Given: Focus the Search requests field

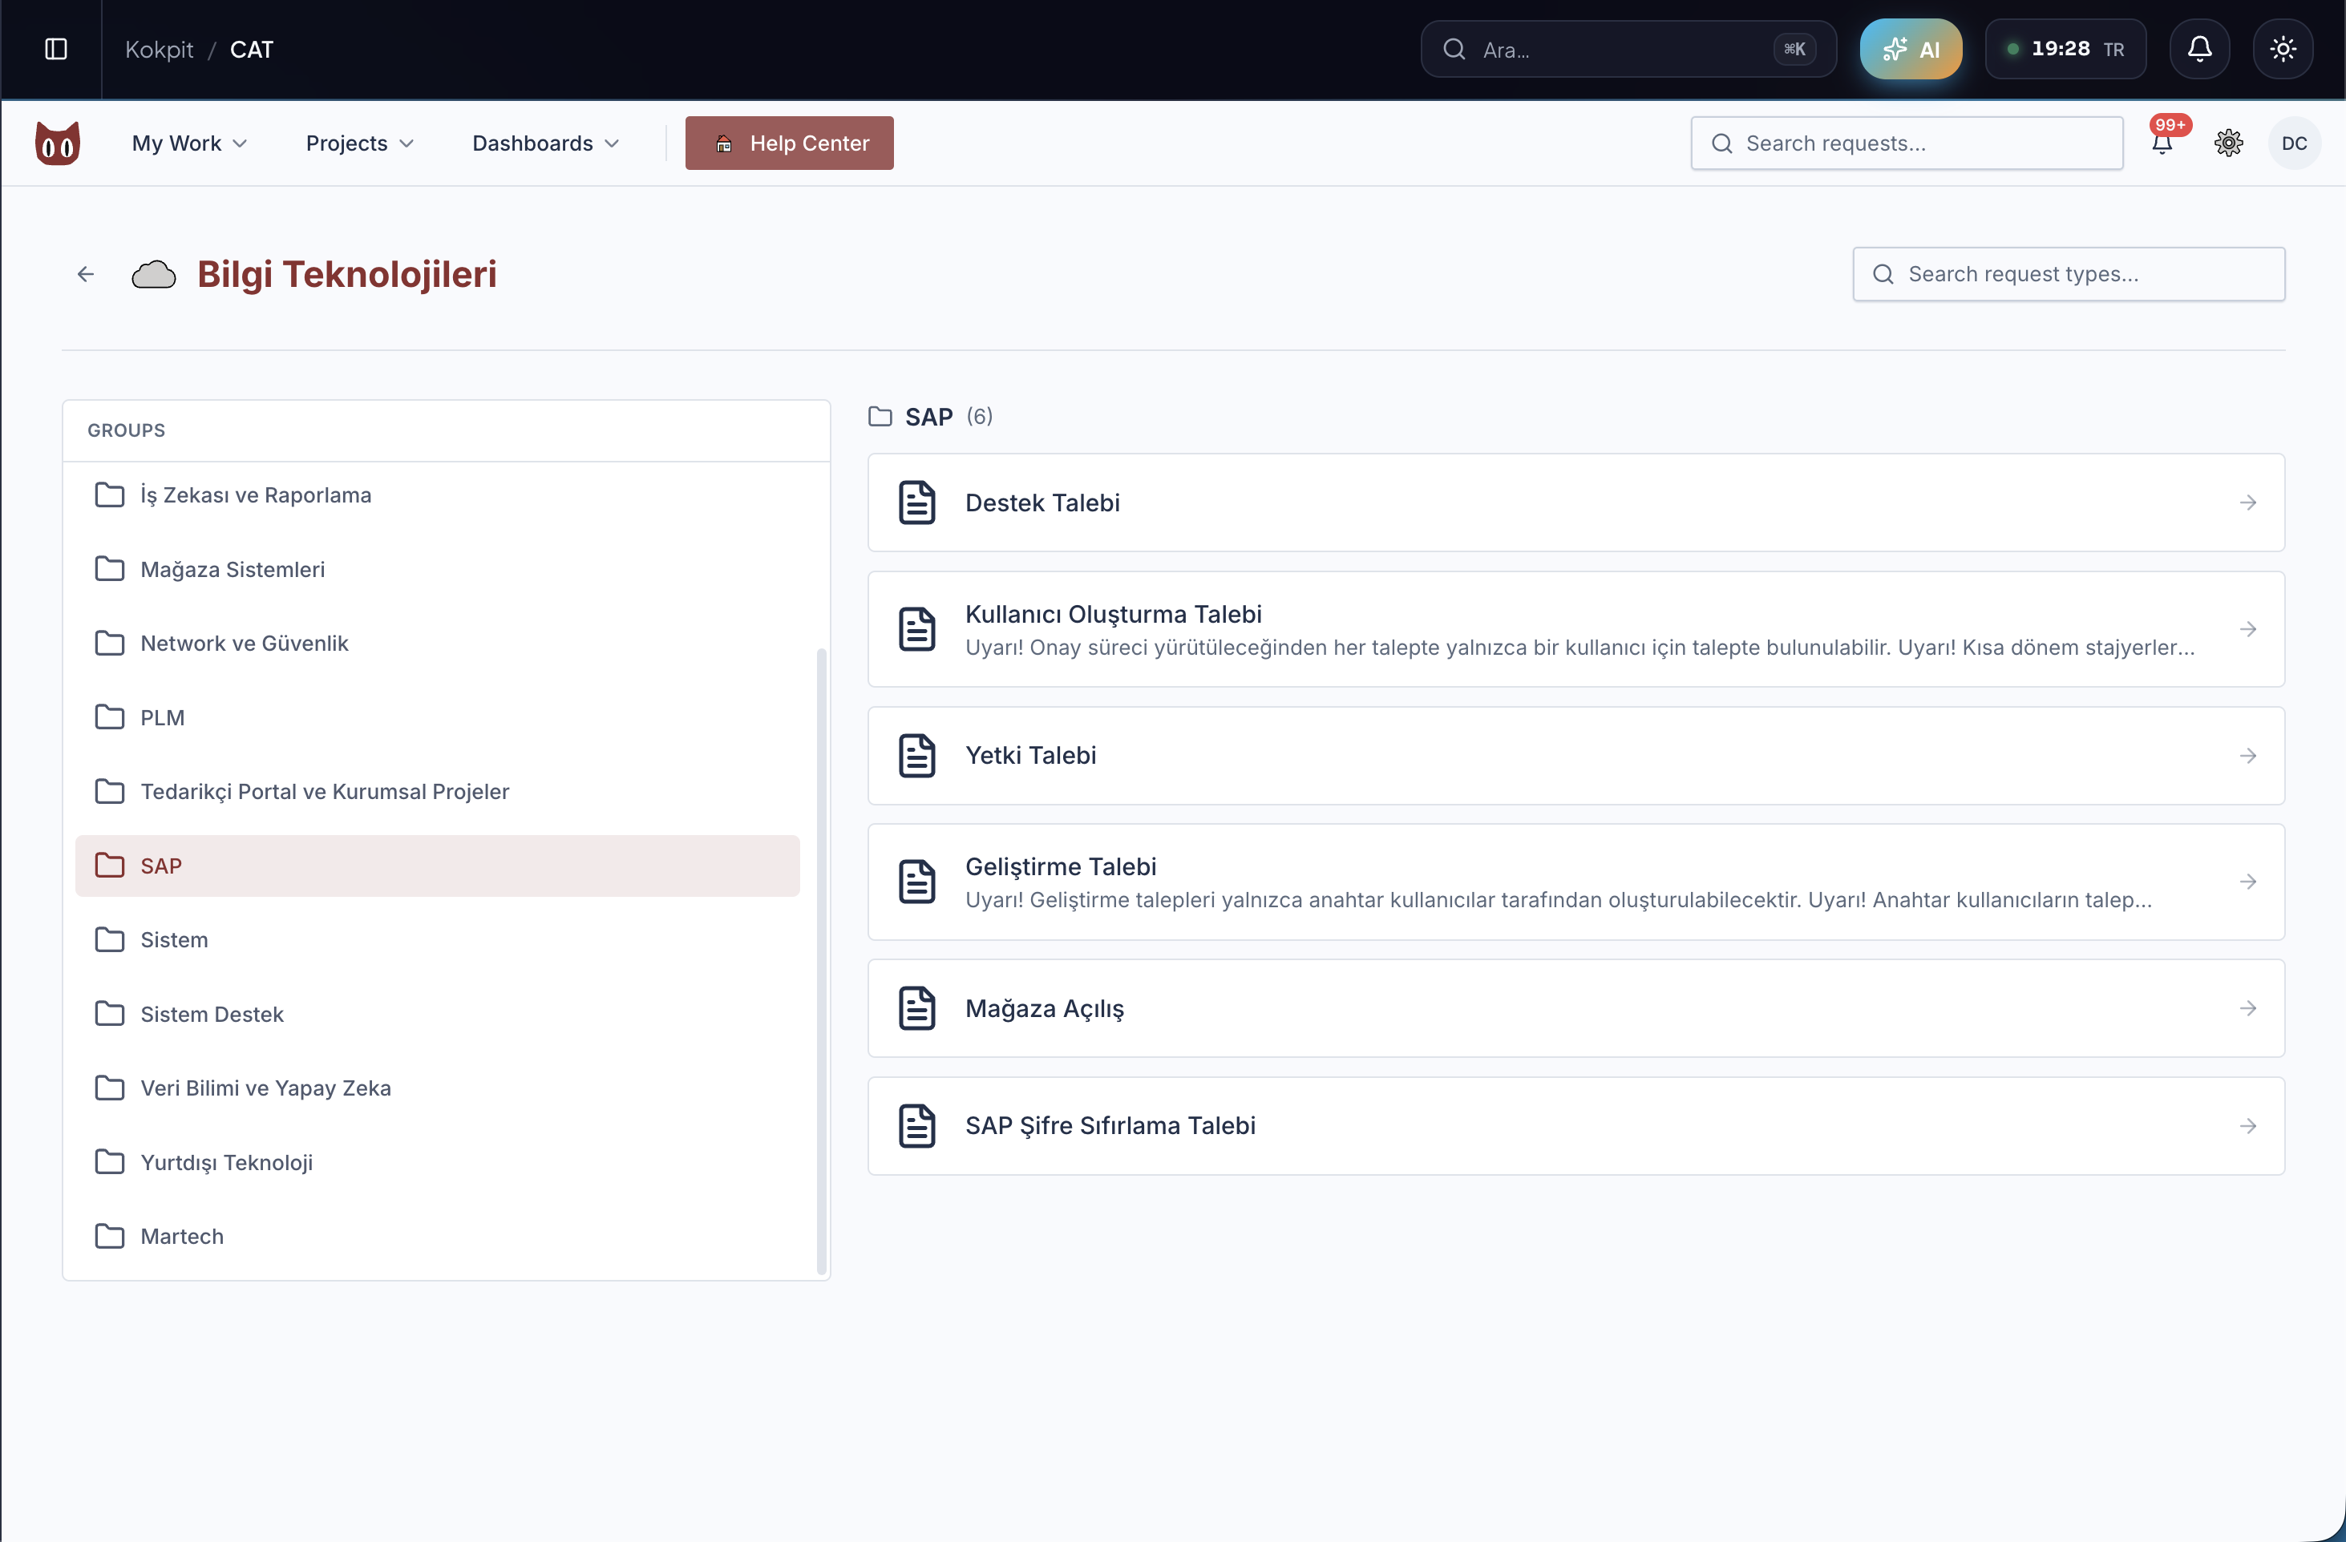Looking at the screenshot, I should [1907, 143].
